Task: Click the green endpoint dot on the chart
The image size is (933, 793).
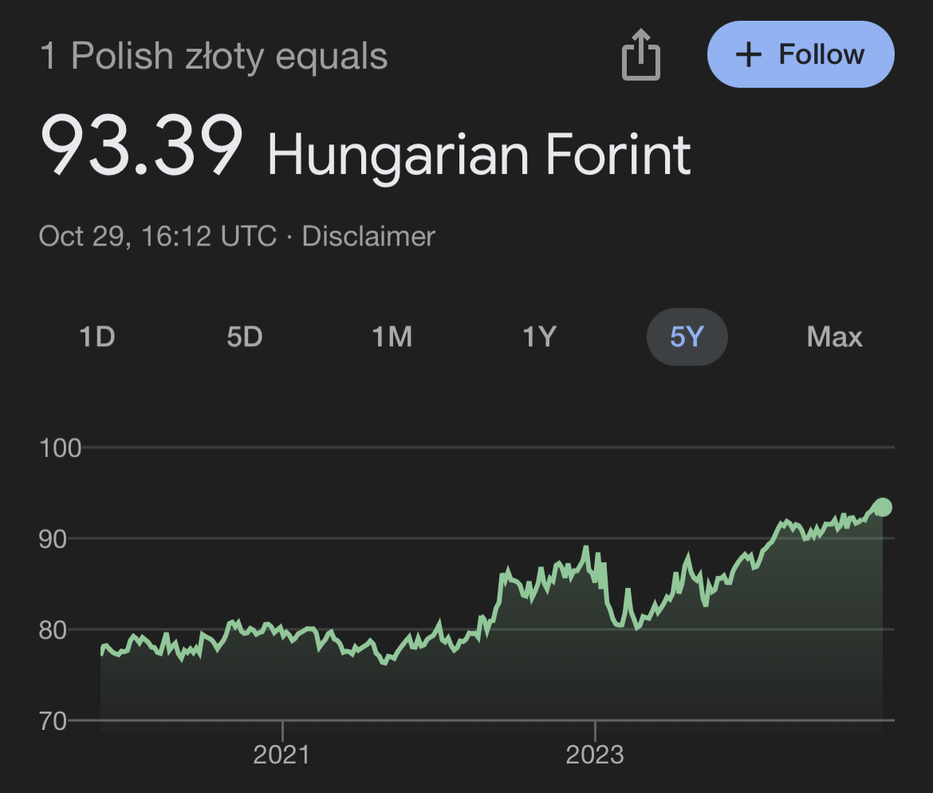Action: click(883, 507)
